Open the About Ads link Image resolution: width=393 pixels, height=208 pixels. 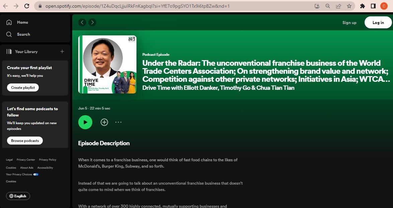click(27, 168)
